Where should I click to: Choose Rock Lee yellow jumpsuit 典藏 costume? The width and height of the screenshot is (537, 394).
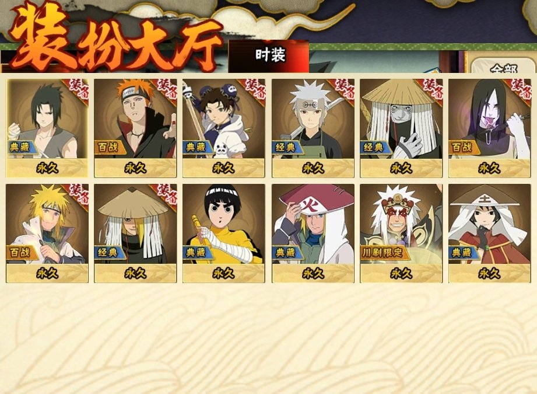pos(223,233)
